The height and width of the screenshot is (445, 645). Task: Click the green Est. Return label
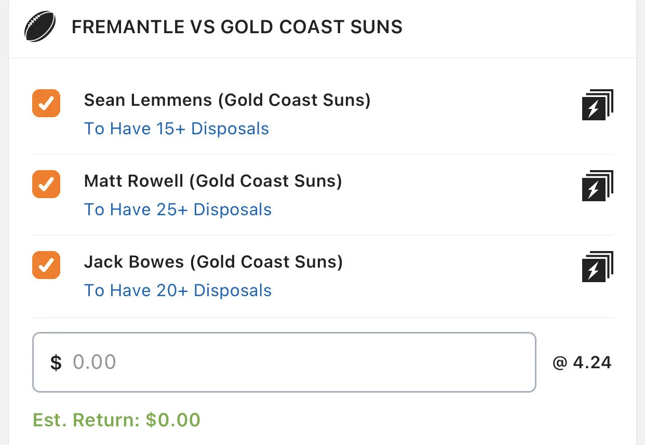(86, 420)
